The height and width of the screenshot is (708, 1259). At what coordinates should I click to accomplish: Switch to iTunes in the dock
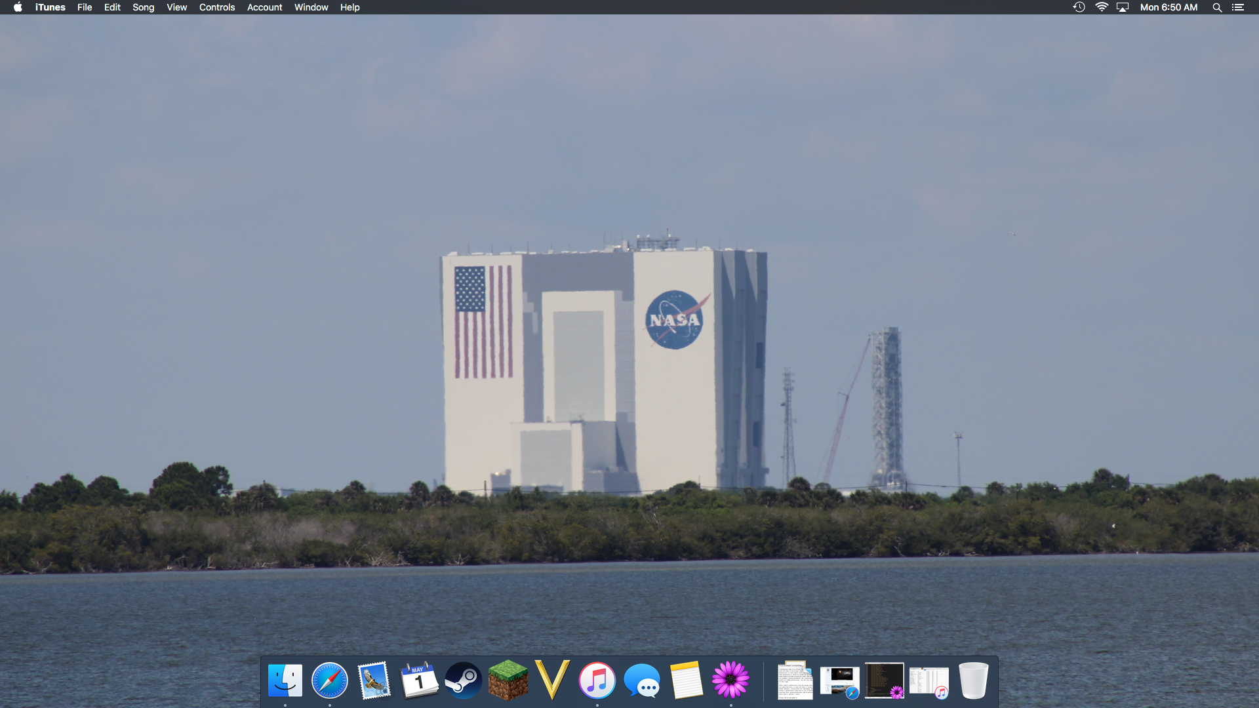coord(597,680)
